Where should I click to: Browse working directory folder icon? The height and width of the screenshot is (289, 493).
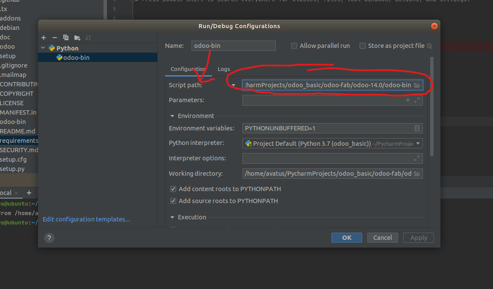[417, 174]
